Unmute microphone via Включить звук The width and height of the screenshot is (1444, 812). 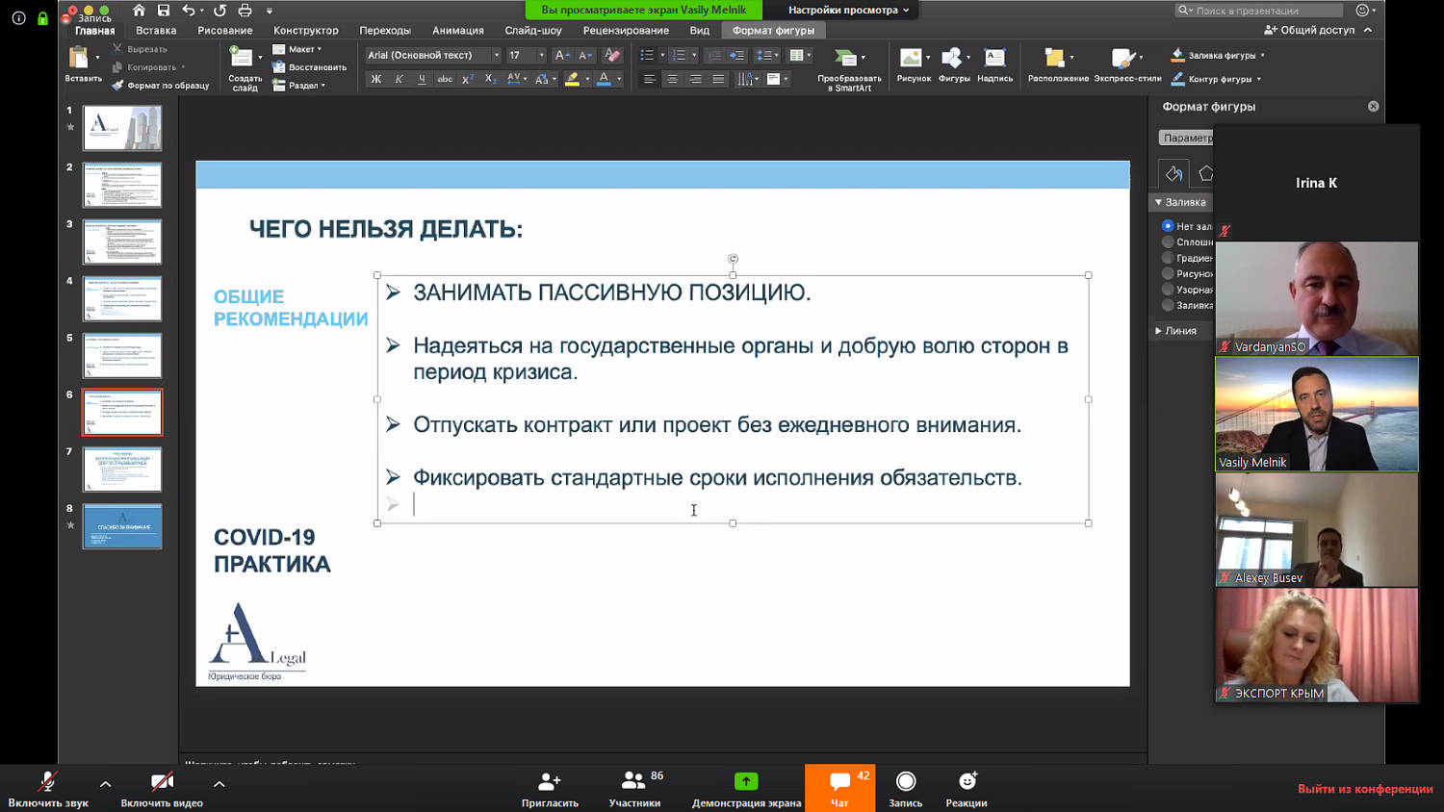tap(47, 788)
